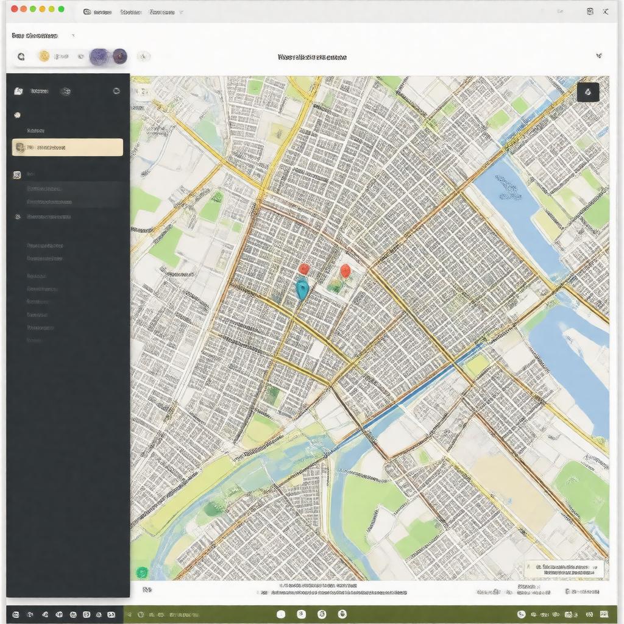
Task: Click the dark square button on map corner
Action: coord(587,92)
